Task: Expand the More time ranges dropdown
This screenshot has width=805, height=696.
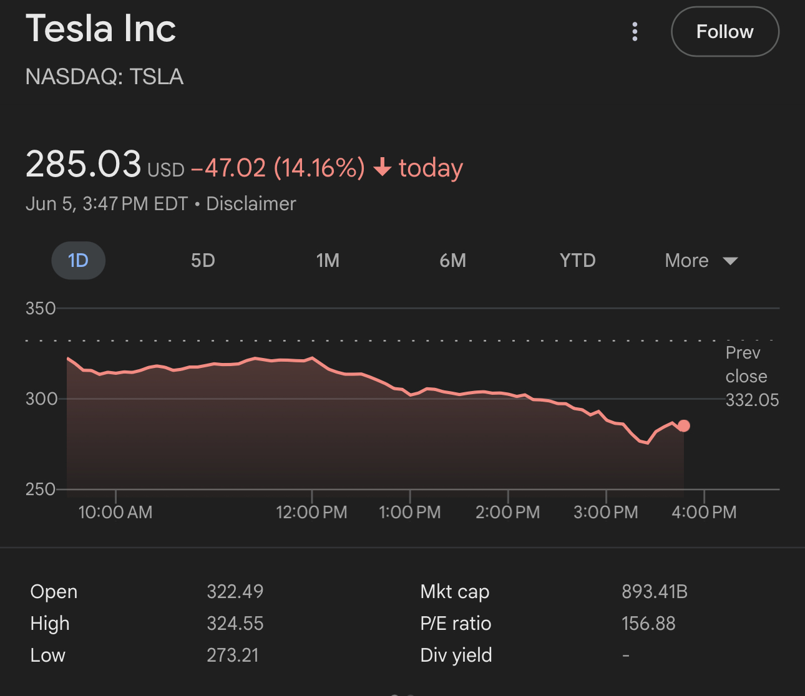Action: point(687,261)
